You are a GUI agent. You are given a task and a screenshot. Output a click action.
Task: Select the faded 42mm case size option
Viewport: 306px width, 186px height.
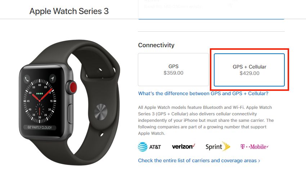click(x=211, y=10)
